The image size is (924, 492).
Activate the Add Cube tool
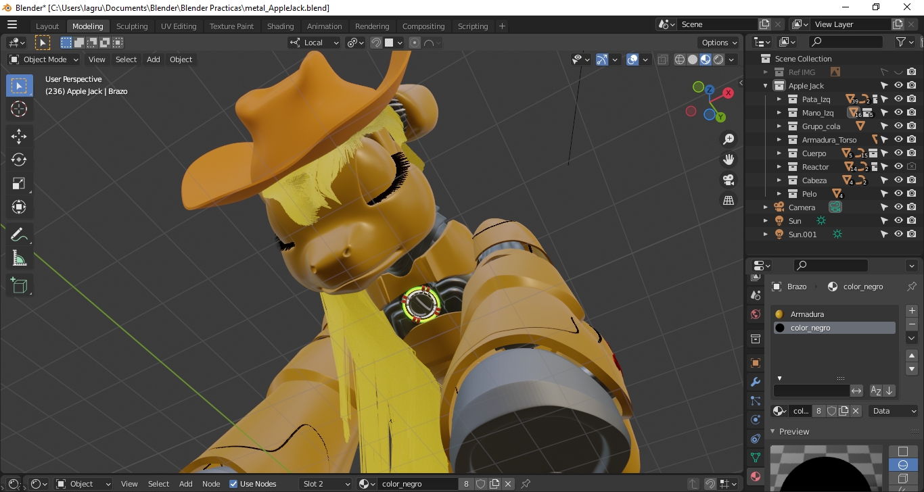pos(19,285)
